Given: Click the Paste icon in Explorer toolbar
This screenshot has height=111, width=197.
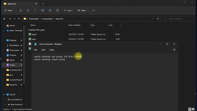Looking at the screenshot, I should click(35, 10).
